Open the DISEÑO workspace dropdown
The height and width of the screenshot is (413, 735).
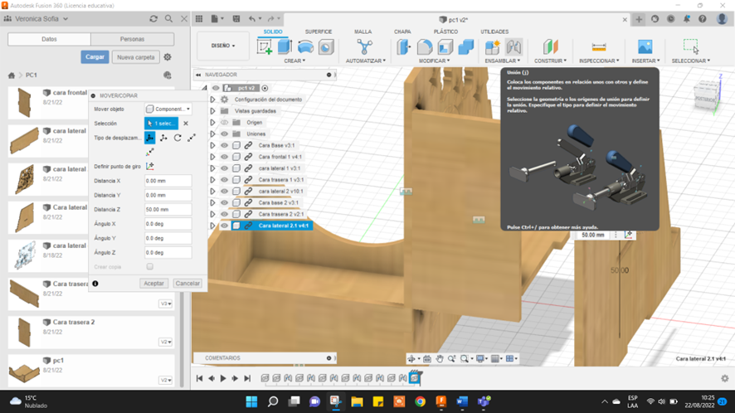[x=223, y=46]
